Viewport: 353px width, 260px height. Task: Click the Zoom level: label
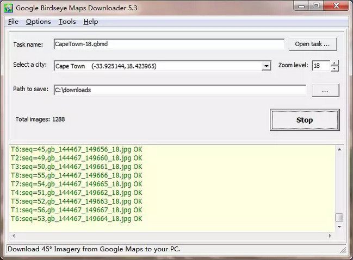(x=293, y=65)
